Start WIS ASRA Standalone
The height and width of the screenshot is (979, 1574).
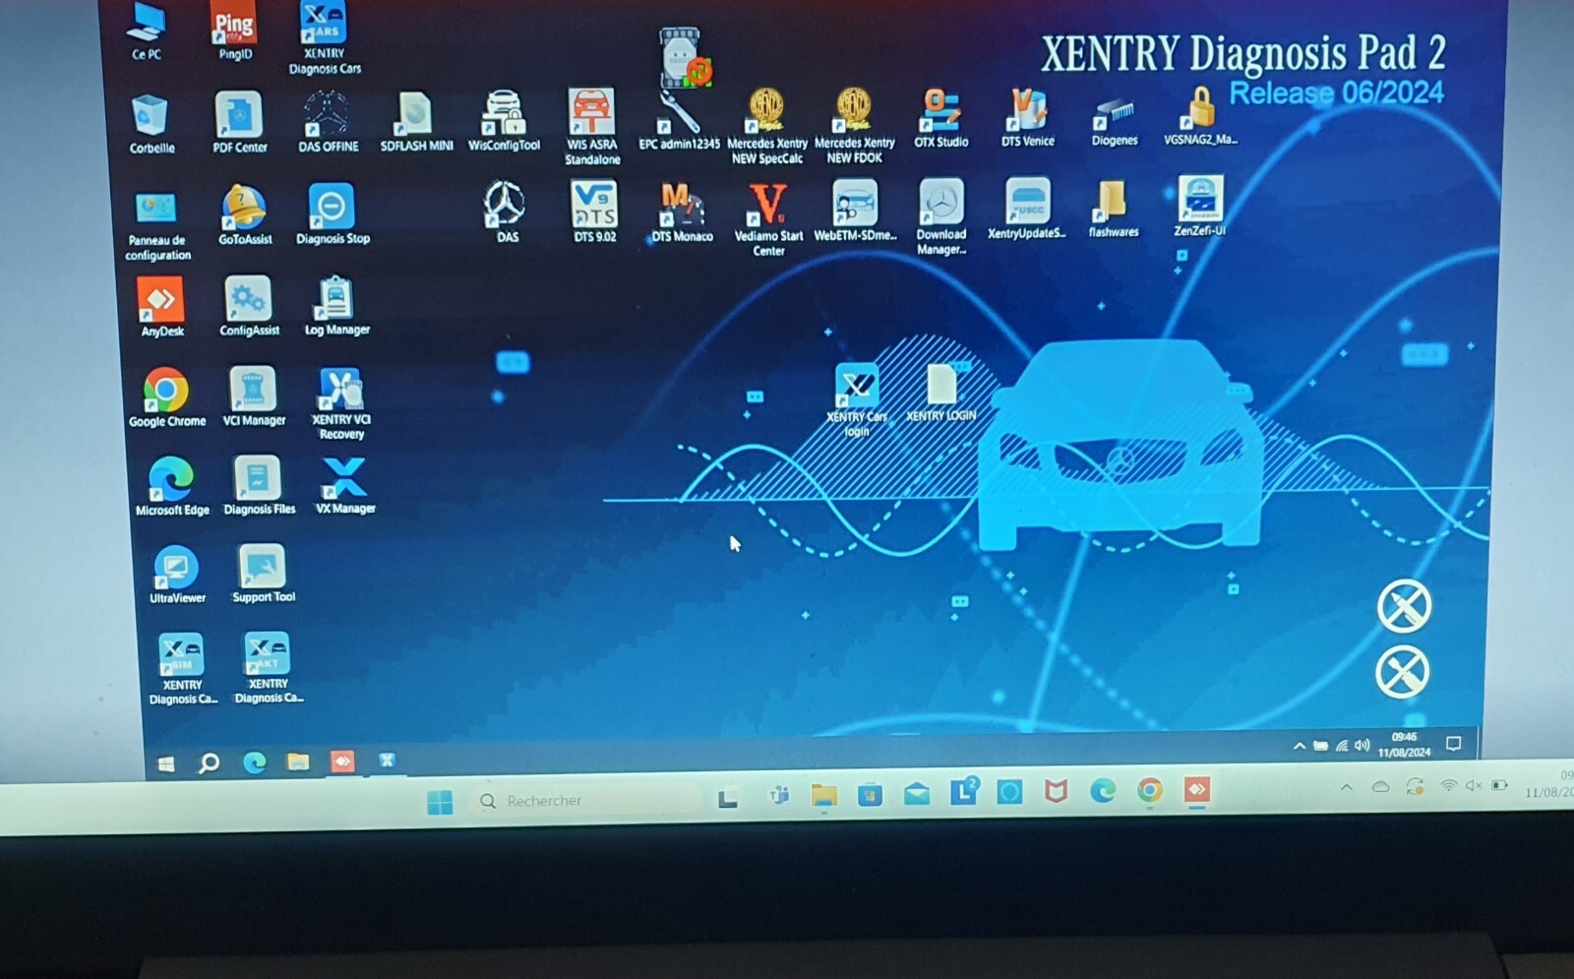click(x=592, y=126)
